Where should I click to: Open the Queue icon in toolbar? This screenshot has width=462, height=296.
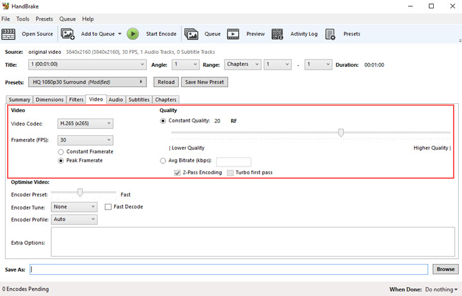pos(191,34)
